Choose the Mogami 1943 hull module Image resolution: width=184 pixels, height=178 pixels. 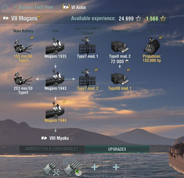coord(55,80)
